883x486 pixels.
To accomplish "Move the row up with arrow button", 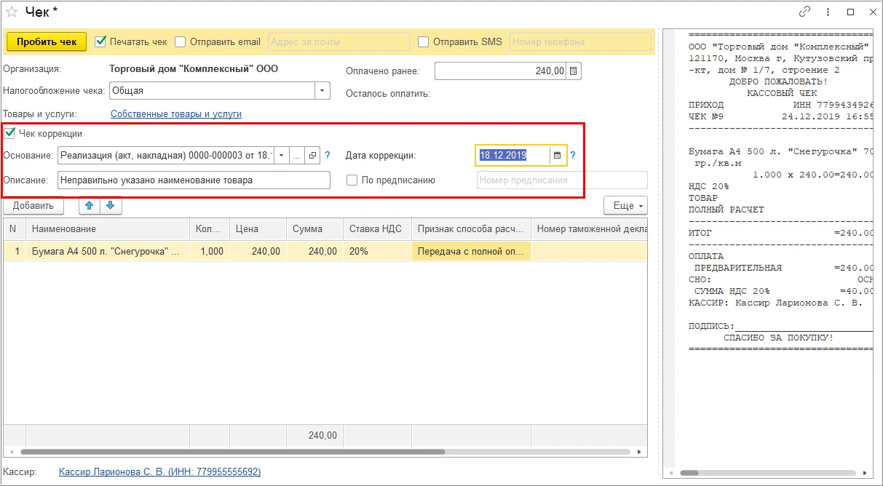I will coord(90,206).
